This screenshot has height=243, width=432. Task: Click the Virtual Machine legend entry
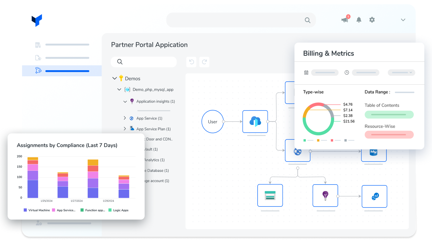(x=37, y=210)
